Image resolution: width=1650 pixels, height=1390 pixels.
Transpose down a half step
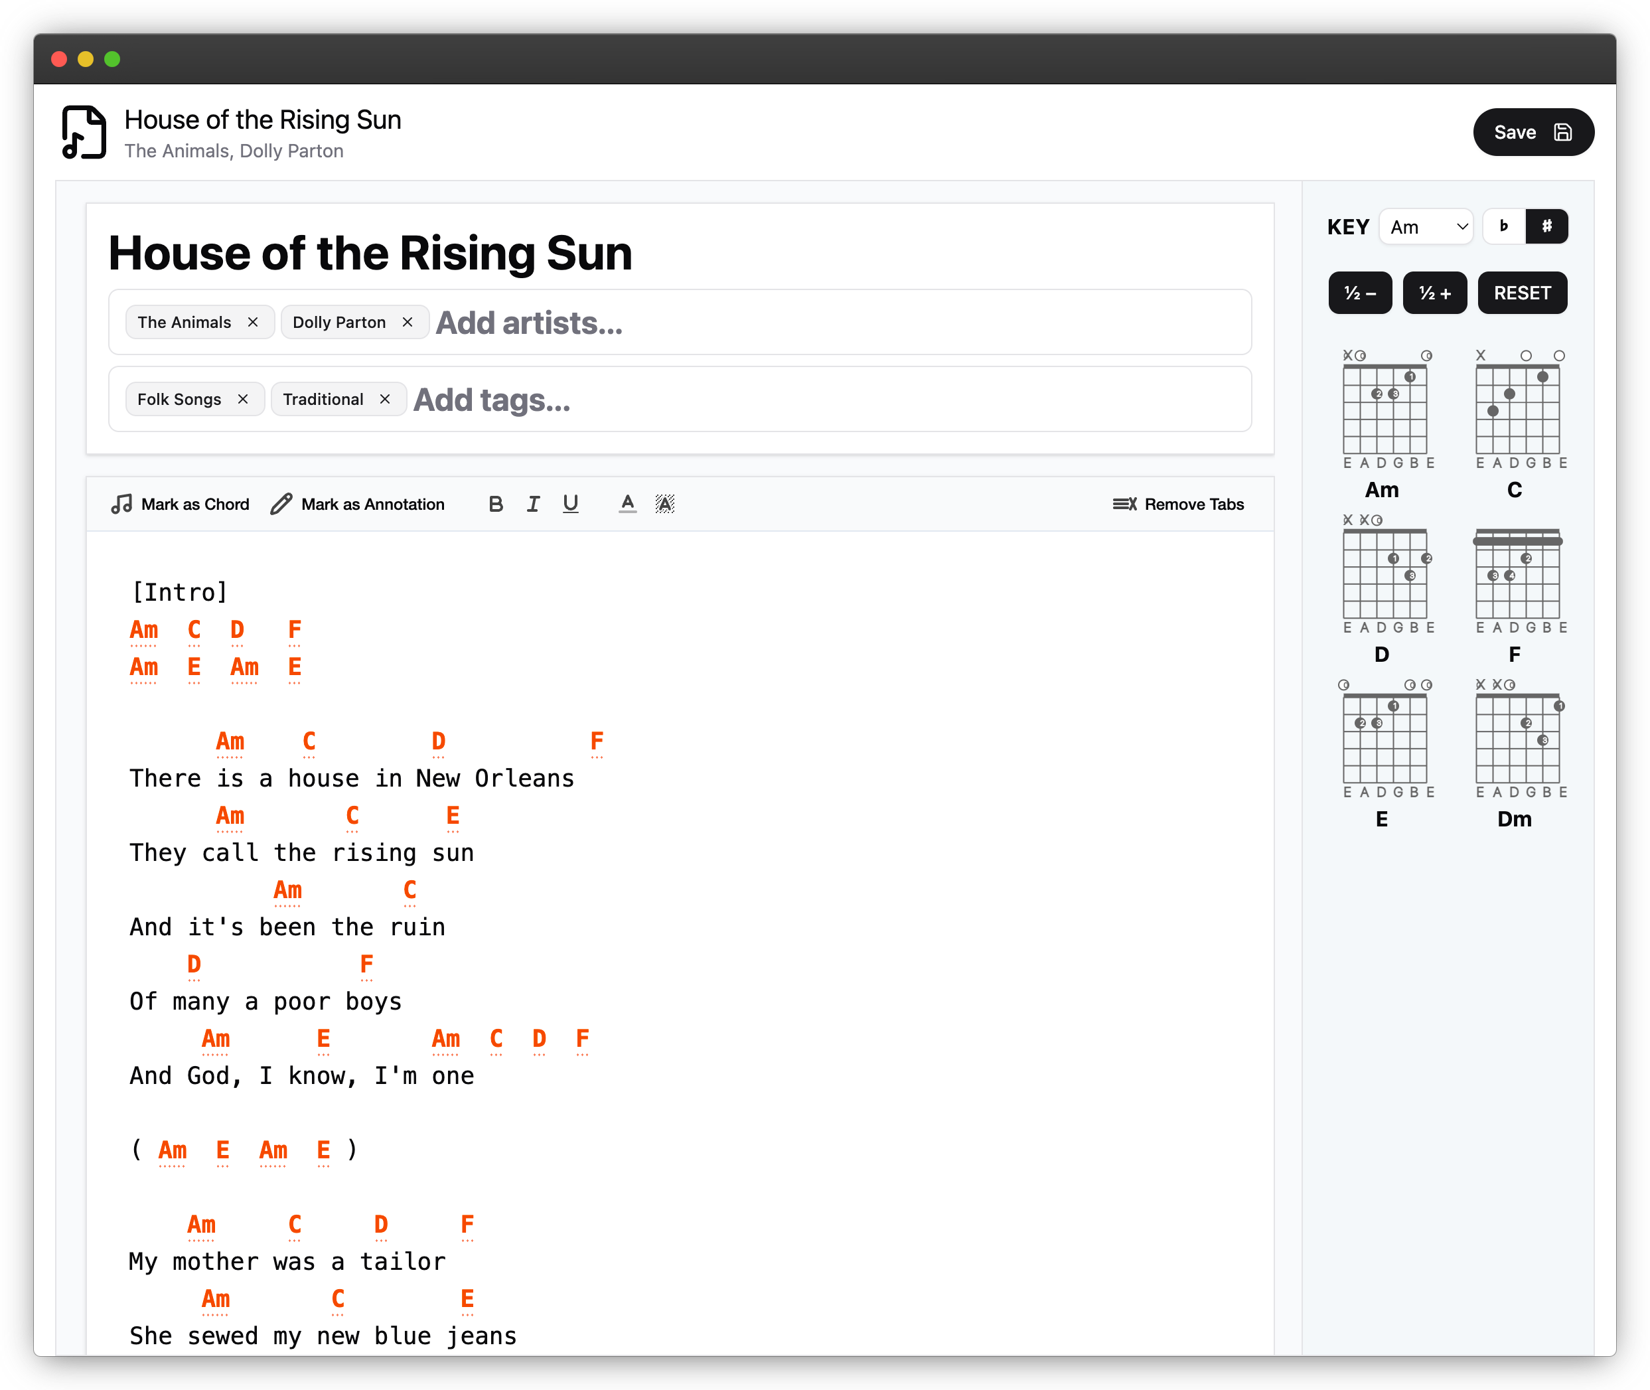pos(1360,293)
